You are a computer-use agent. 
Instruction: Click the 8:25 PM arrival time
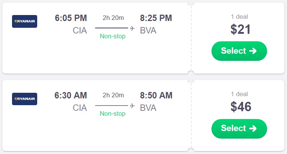coord(156,18)
